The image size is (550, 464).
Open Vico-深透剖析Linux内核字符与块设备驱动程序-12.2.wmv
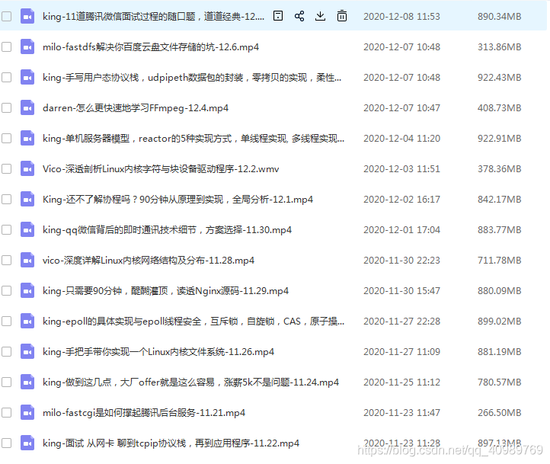coord(161,169)
